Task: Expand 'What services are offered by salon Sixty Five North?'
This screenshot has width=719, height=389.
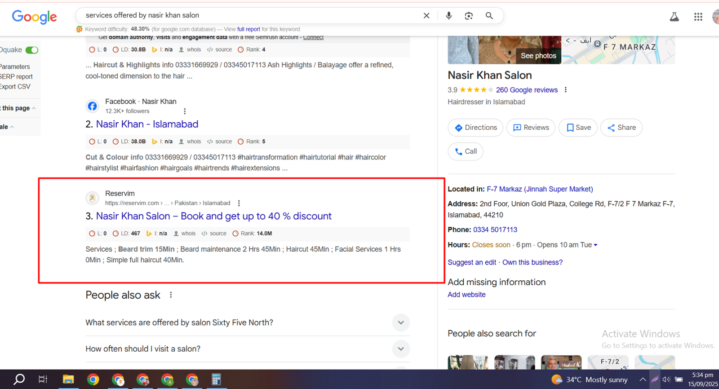Action: (x=400, y=323)
